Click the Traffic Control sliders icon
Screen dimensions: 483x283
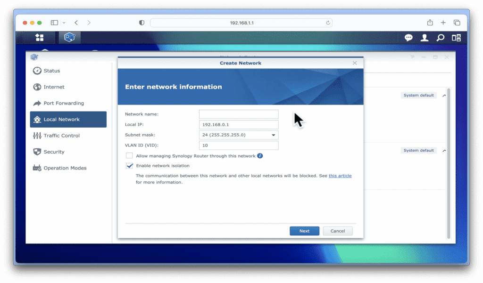point(37,136)
